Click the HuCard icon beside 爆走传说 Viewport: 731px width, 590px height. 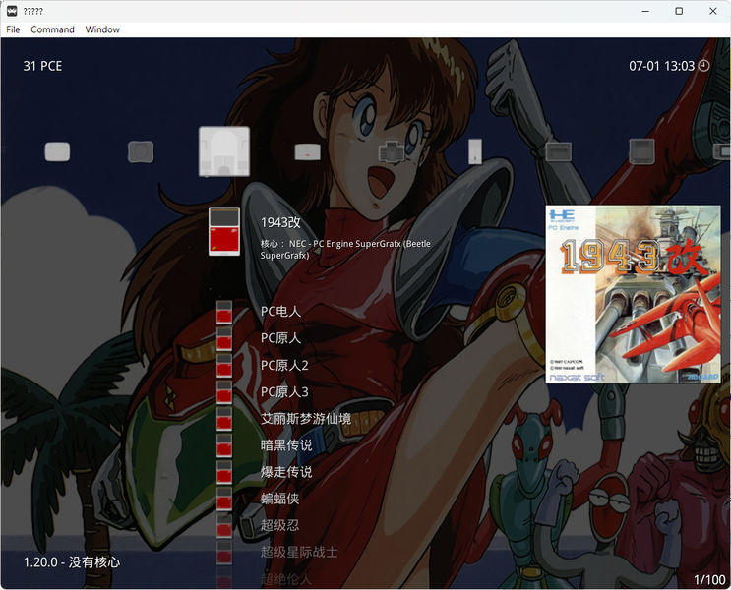click(224, 472)
